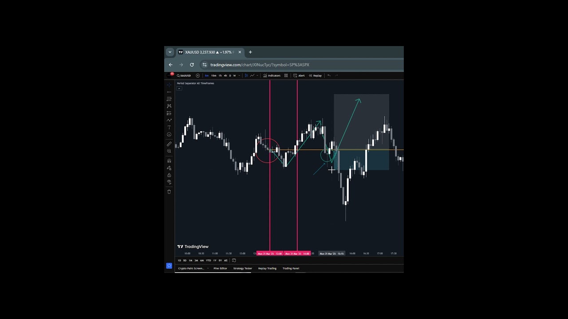This screenshot has height=319, width=568.
Task: Switch to the 1h timeframe
Action: coord(220,75)
